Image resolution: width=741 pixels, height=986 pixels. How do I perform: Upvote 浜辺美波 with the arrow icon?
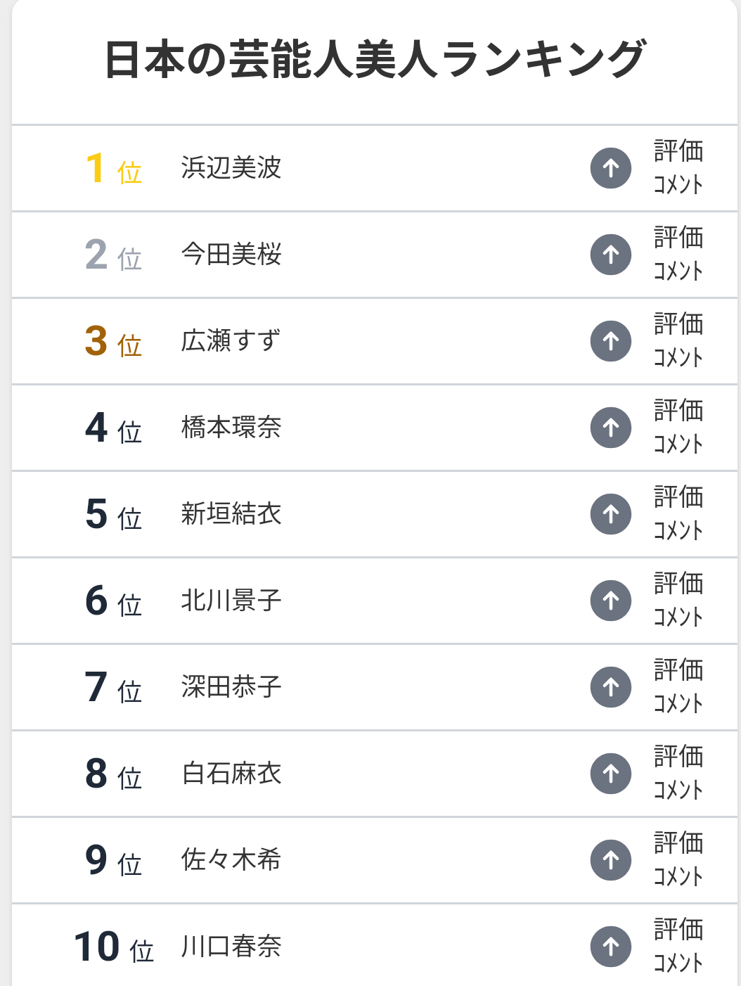[x=611, y=168]
